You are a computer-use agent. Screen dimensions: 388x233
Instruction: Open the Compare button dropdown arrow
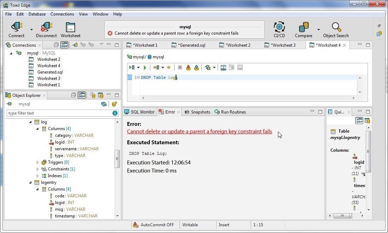(x=319, y=30)
